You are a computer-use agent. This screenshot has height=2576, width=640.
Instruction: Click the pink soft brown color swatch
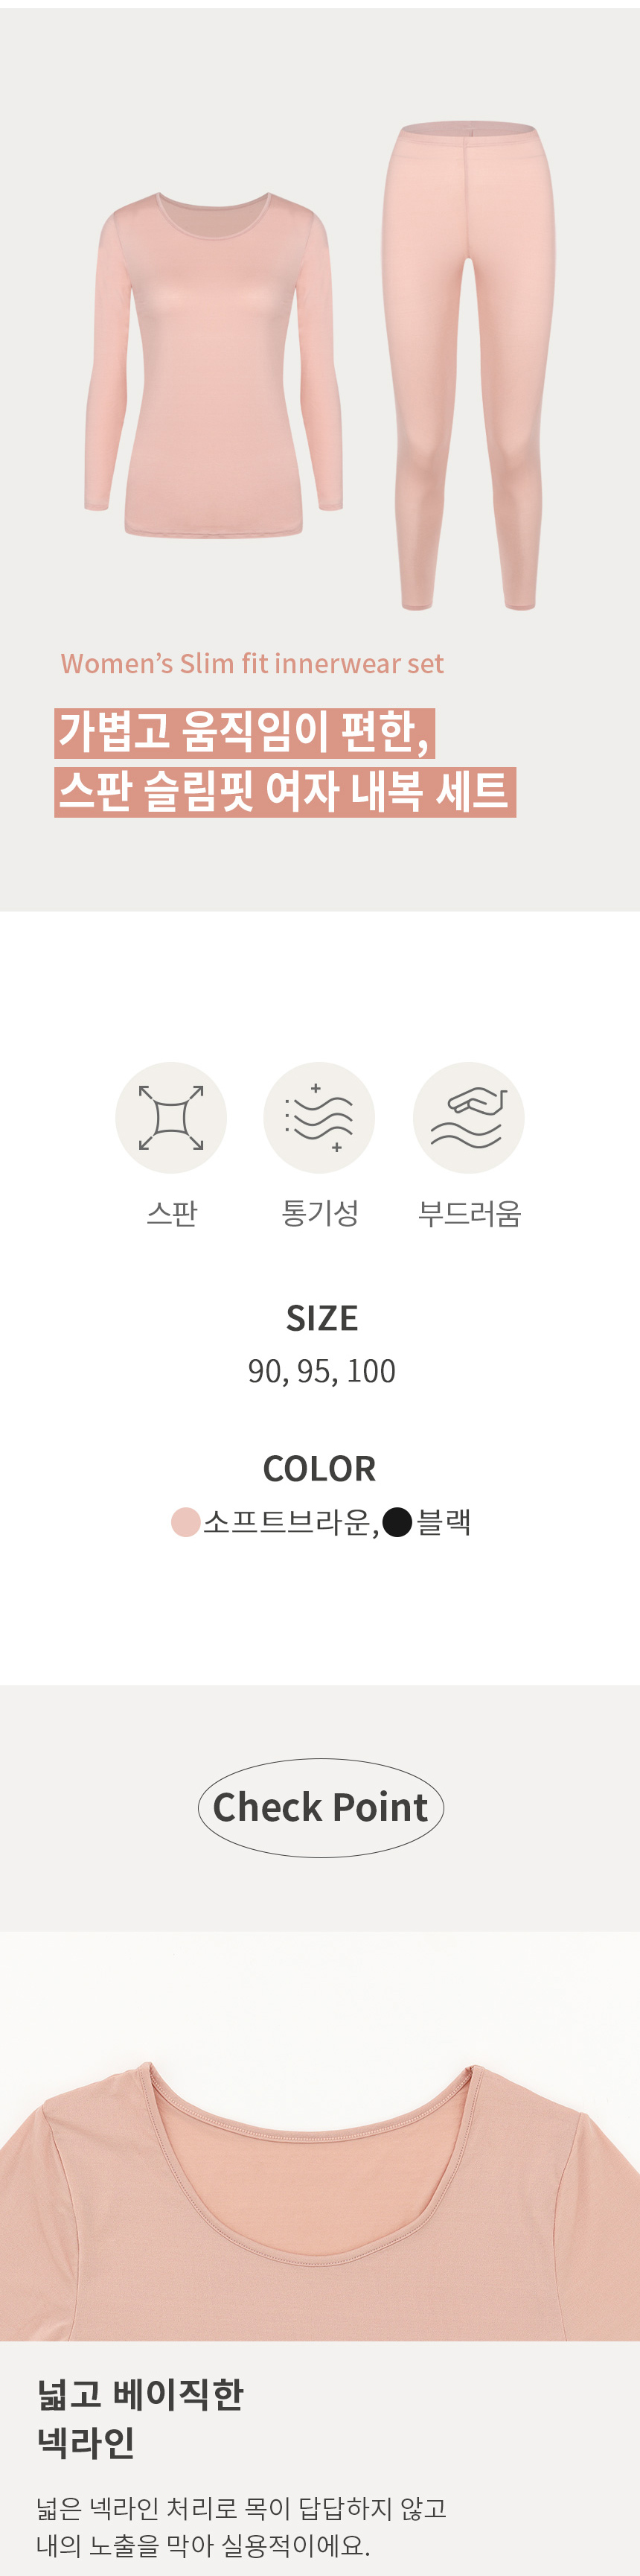(x=186, y=1522)
